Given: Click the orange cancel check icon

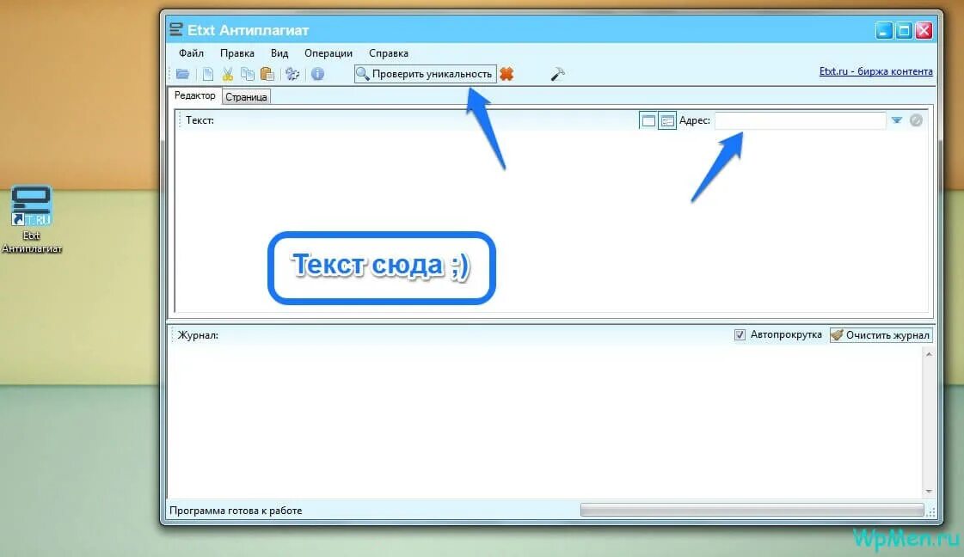Looking at the screenshot, I should click(507, 74).
